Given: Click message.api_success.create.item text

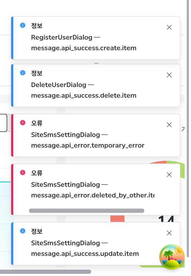Looking at the screenshot, I should pyautogui.click(x=84, y=48).
